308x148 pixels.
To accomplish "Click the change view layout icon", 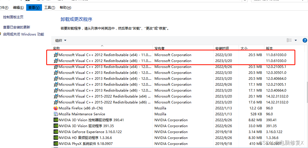I will point(289,40).
